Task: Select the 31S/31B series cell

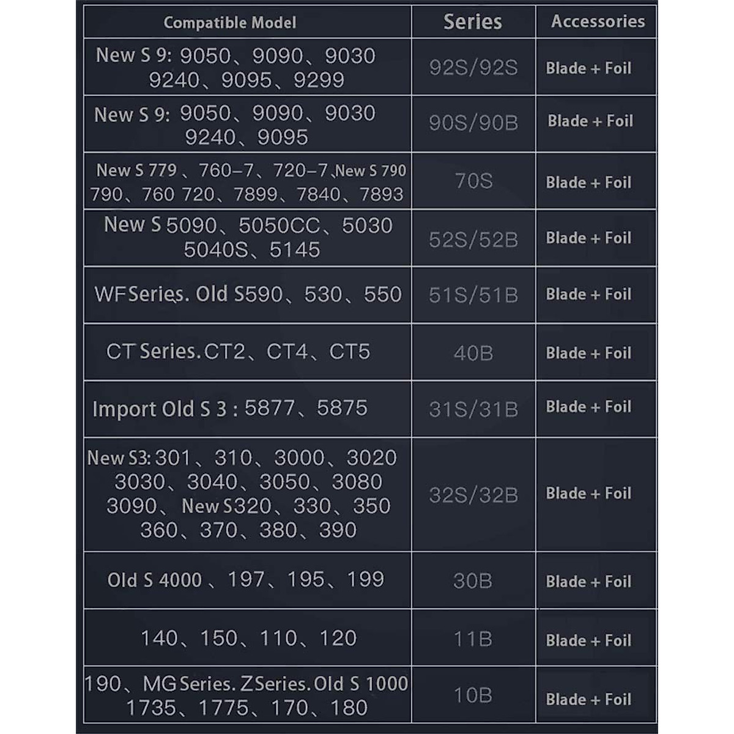Action: point(473,409)
